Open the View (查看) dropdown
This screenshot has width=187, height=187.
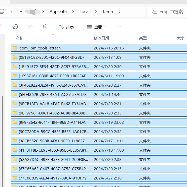tap(96, 27)
